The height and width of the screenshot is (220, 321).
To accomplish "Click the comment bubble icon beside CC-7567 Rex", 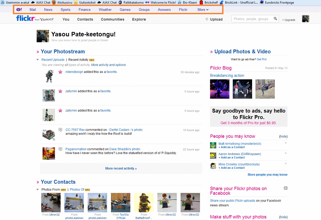I will pyautogui.click(x=60, y=130).
